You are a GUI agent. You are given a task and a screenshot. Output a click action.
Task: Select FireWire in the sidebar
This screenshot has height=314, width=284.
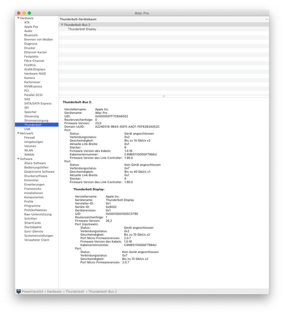(30, 65)
